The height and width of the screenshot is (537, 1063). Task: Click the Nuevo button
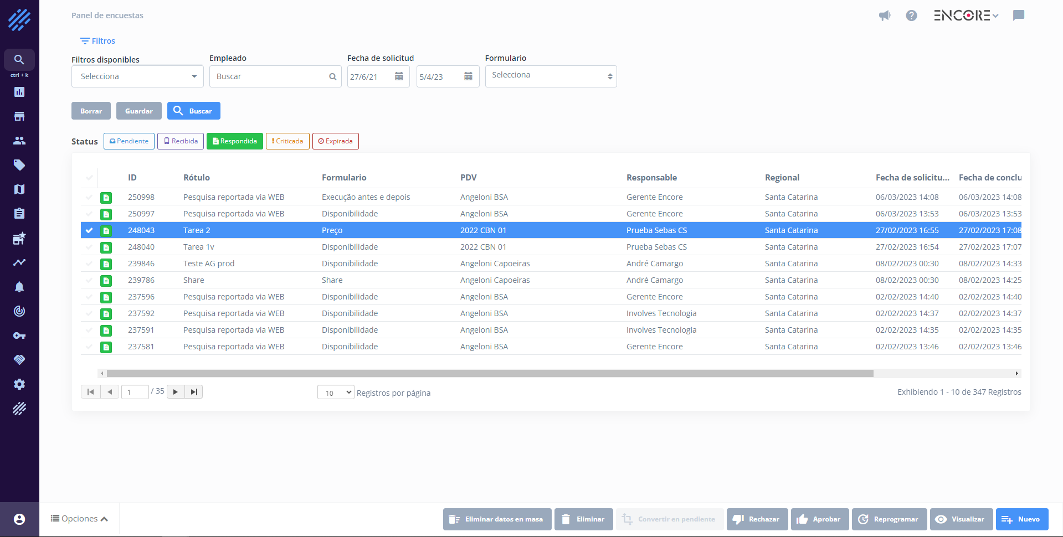[x=1022, y=519]
